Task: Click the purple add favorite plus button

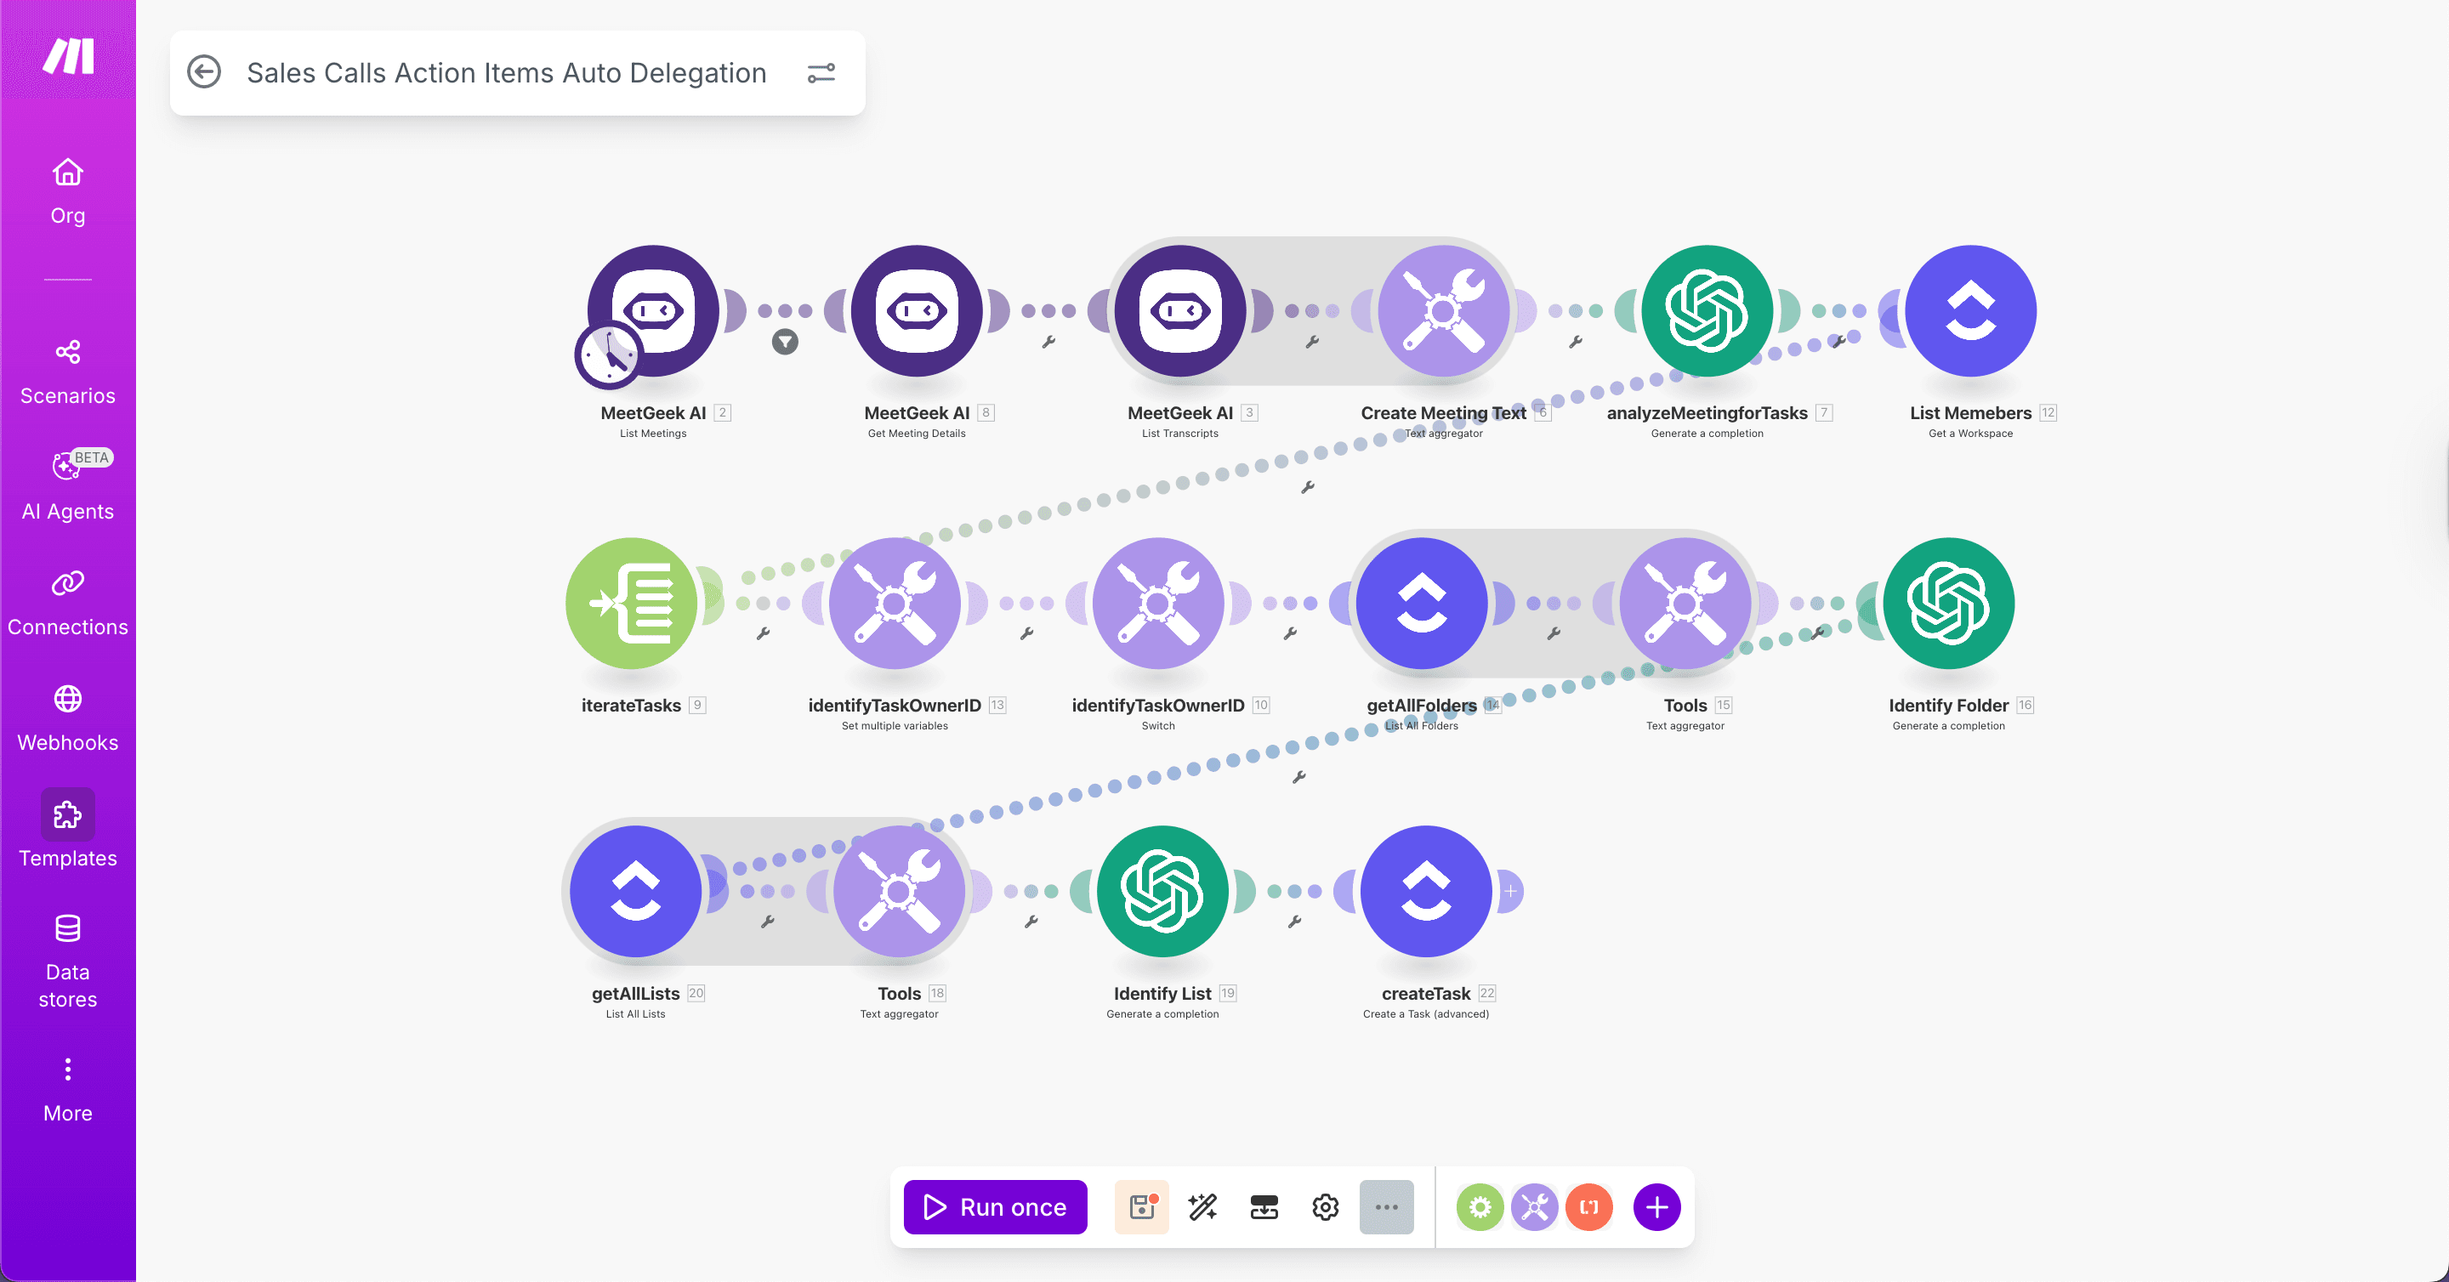Action: [x=1656, y=1207]
